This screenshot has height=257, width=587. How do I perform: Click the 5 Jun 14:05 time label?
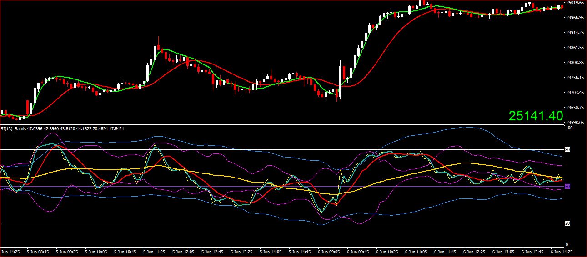(x=271, y=251)
